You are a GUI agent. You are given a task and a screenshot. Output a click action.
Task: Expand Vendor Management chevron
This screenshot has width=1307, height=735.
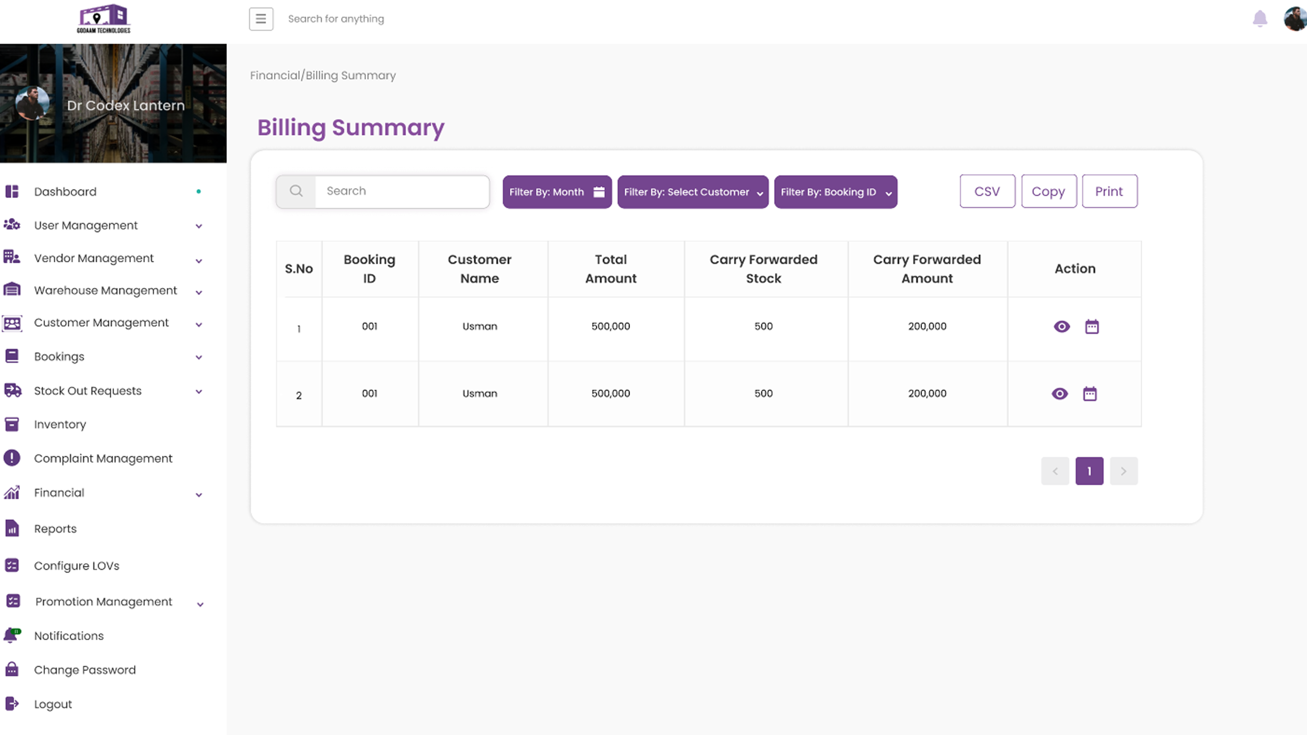point(199,261)
